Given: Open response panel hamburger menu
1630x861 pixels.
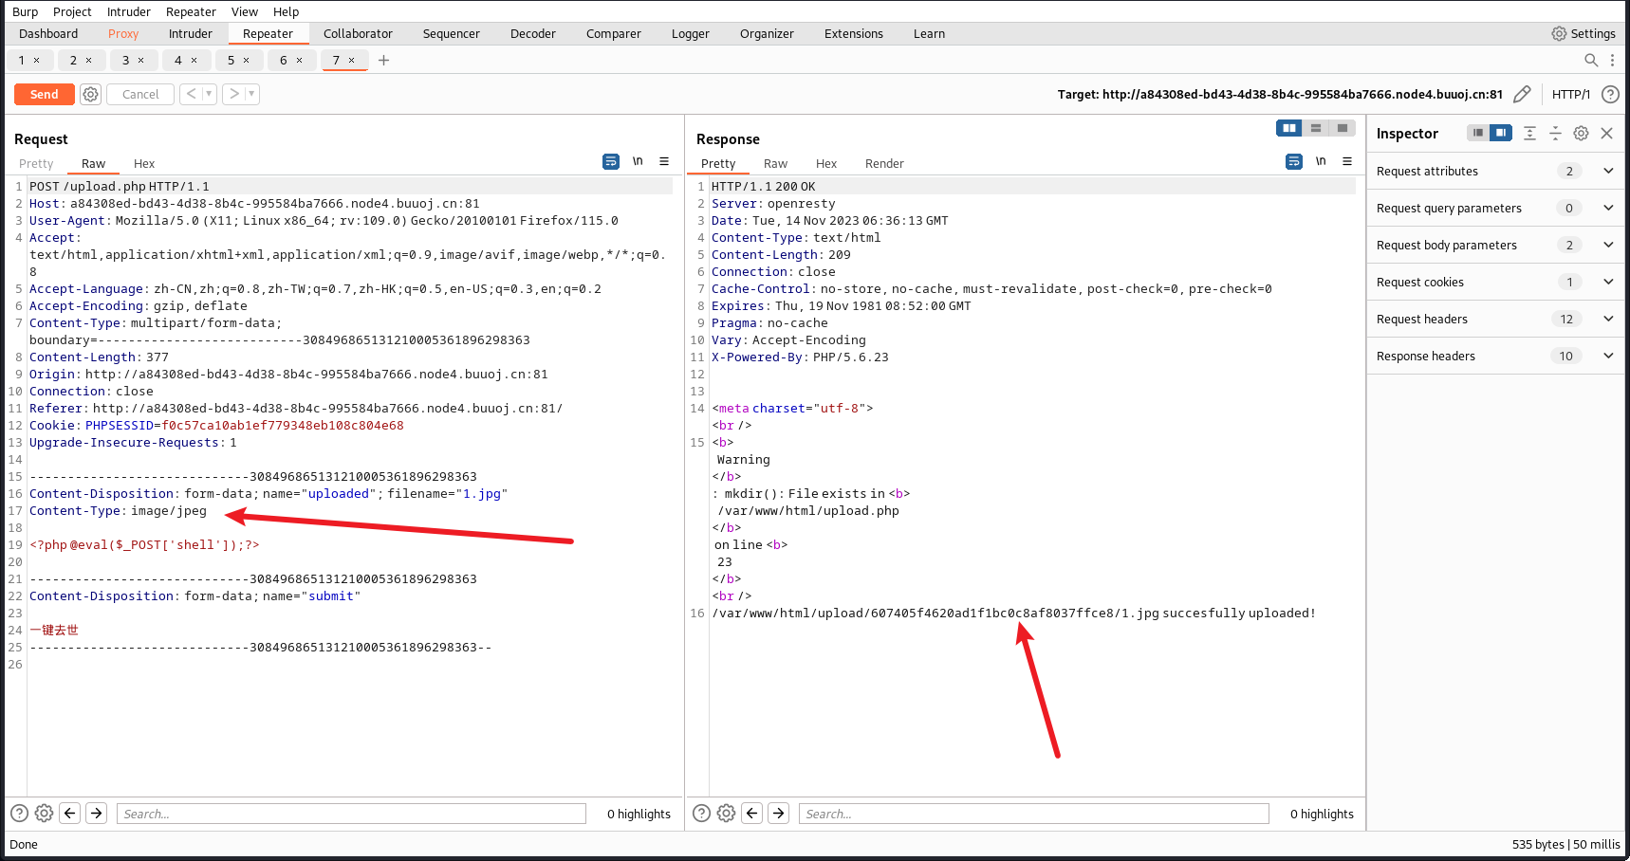Looking at the screenshot, I should tap(1347, 161).
